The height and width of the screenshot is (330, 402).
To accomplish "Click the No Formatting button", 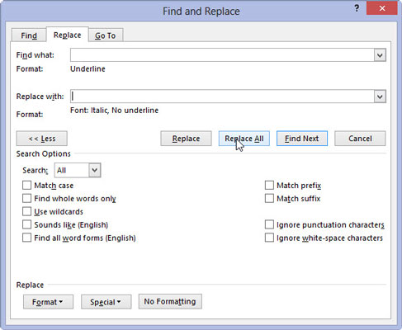I will (170, 301).
